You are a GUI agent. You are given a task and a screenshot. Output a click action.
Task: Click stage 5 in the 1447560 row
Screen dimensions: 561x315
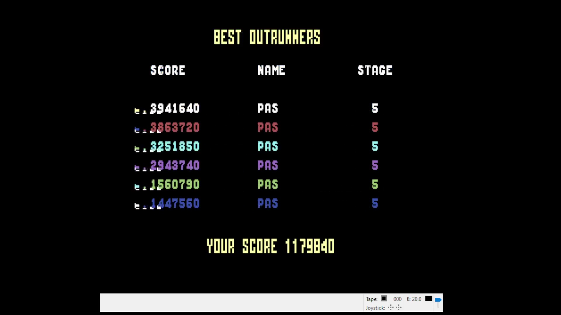point(375,203)
